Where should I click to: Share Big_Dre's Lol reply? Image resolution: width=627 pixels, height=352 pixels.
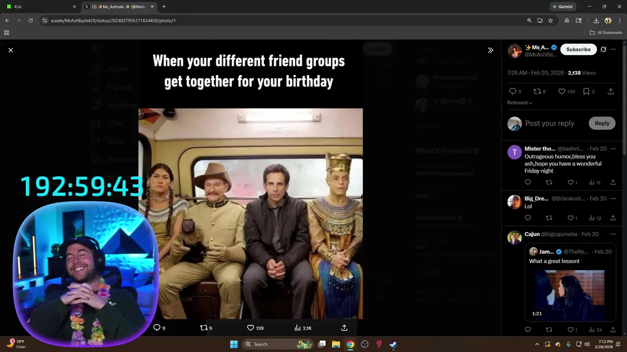(x=613, y=218)
